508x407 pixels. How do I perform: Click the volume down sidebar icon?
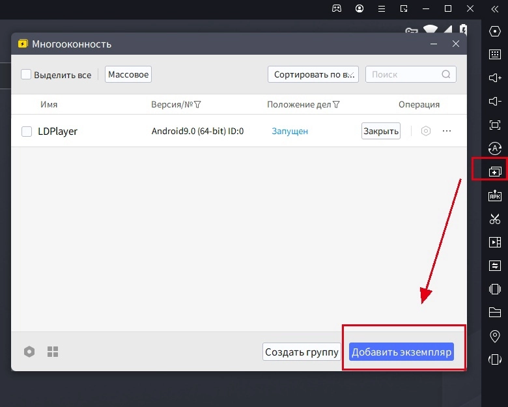[x=494, y=101]
